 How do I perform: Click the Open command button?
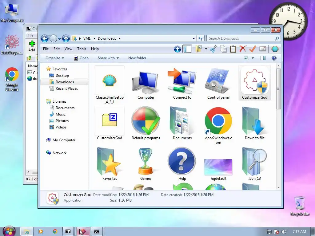pyautogui.click(x=81, y=58)
